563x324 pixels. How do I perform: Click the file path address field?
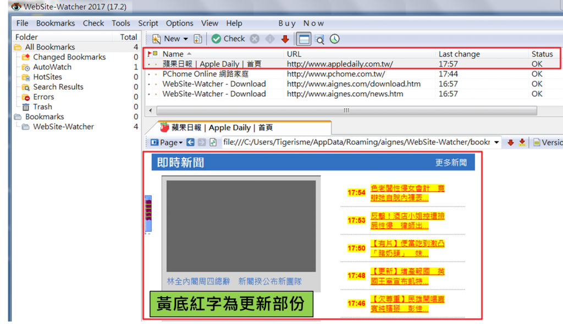click(x=356, y=142)
